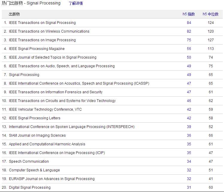Open h5 index 32 for the EURASIP Journal
This screenshot has height=192, width=224.
pos(189,179)
